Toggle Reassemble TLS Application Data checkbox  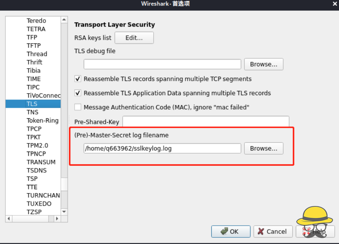pos(78,93)
